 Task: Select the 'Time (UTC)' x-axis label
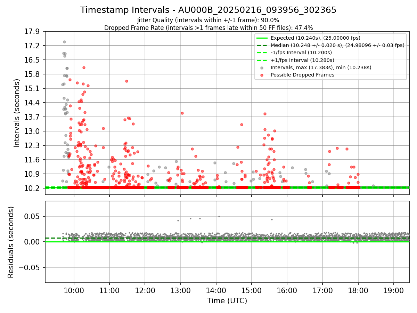coord(227,301)
